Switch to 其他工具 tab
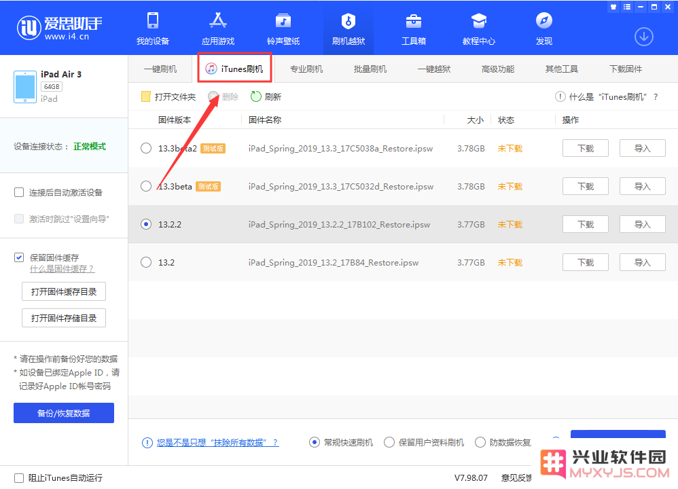This screenshot has width=678, height=489. (562, 69)
